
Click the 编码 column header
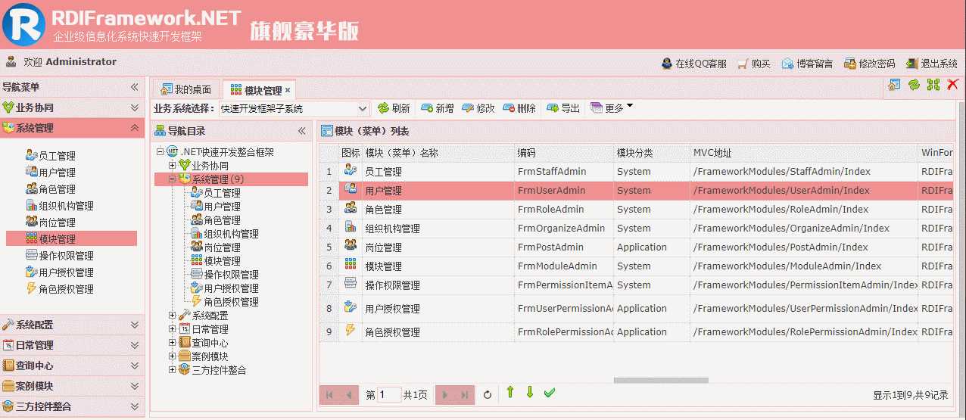(564, 153)
